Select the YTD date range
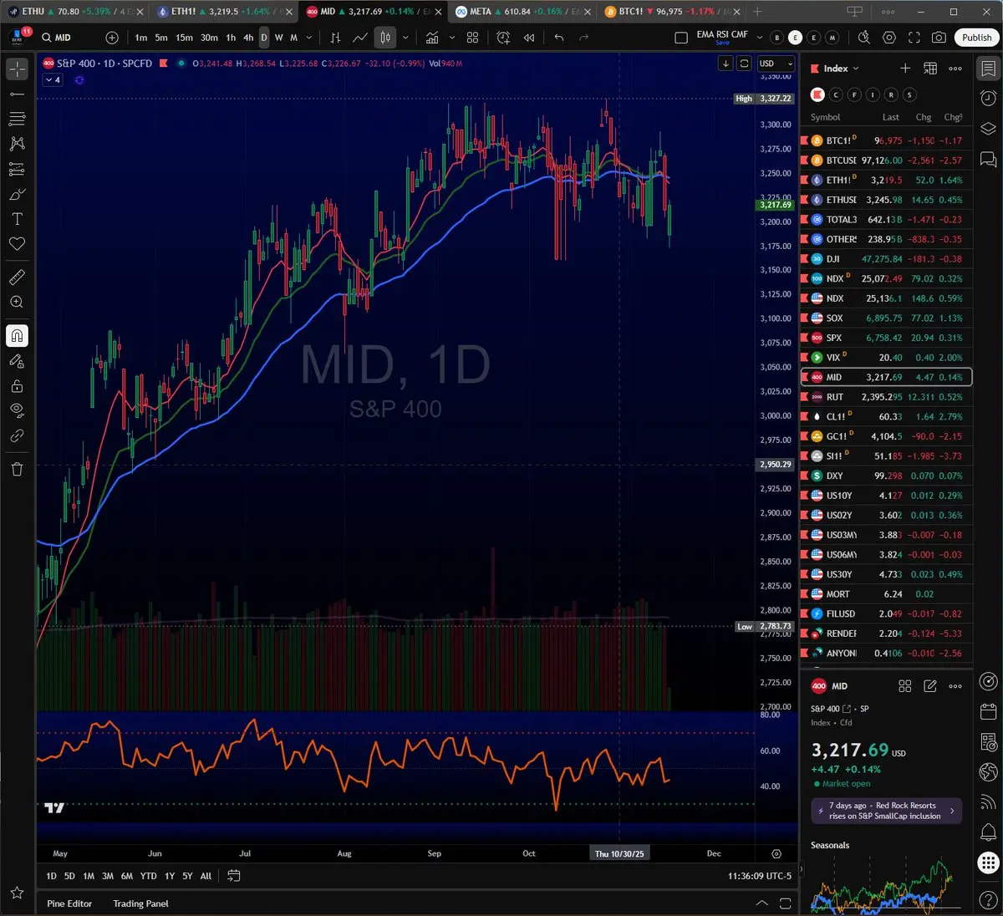Image resolution: width=1003 pixels, height=916 pixels. 148,876
